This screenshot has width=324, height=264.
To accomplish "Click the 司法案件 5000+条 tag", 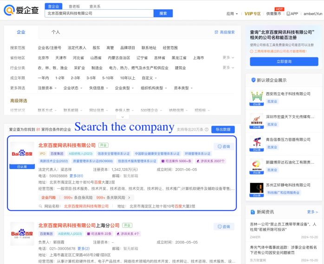I will click(x=176, y=161).
